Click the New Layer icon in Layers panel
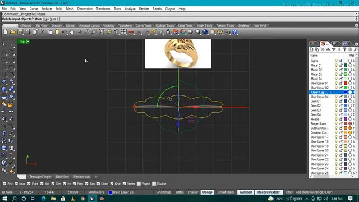This screenshot has height=202, width=359. click(x=311, y=49)
